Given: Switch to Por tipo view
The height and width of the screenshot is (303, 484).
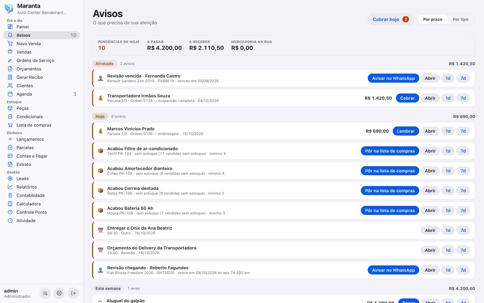Looking at the screenshot, I should pyautogui.click(x=460, y=19).
